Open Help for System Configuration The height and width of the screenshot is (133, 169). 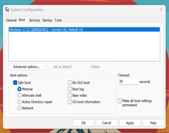(x=153, y=123)
